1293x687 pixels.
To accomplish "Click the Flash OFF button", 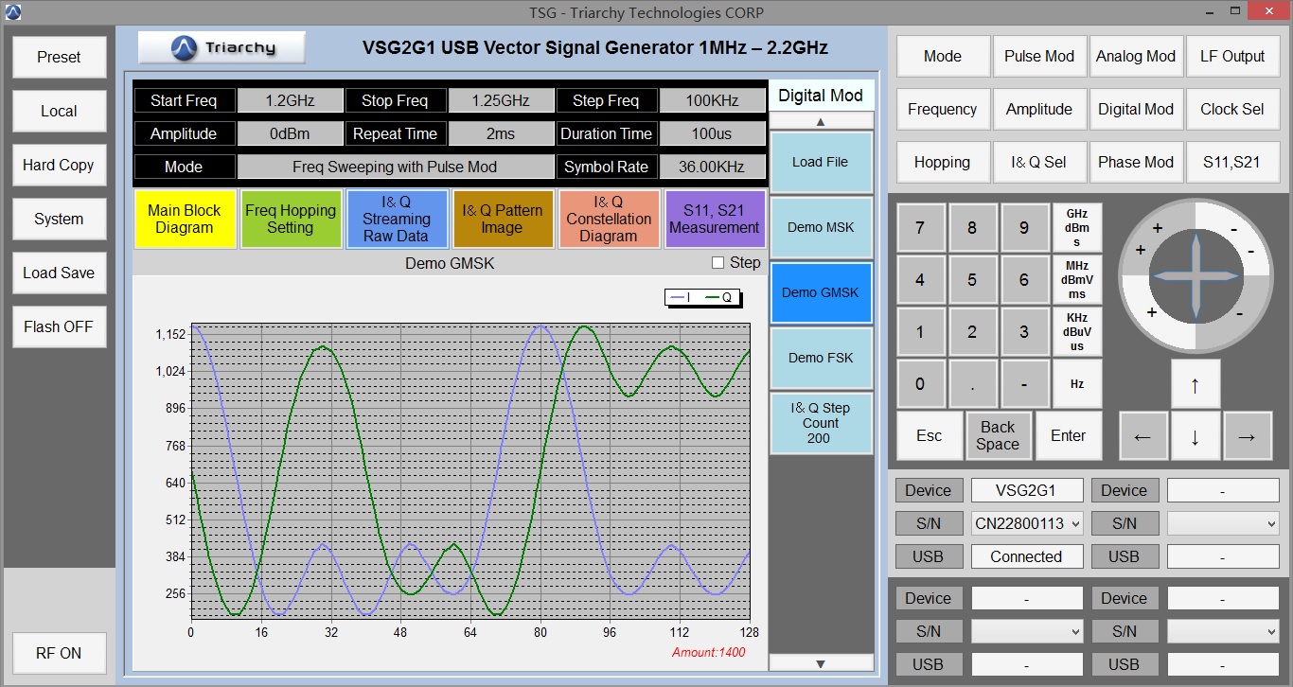I will tap(59, 326).
